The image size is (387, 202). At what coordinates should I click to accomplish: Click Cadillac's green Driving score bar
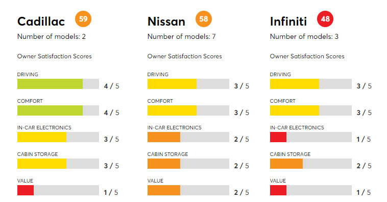50,84
